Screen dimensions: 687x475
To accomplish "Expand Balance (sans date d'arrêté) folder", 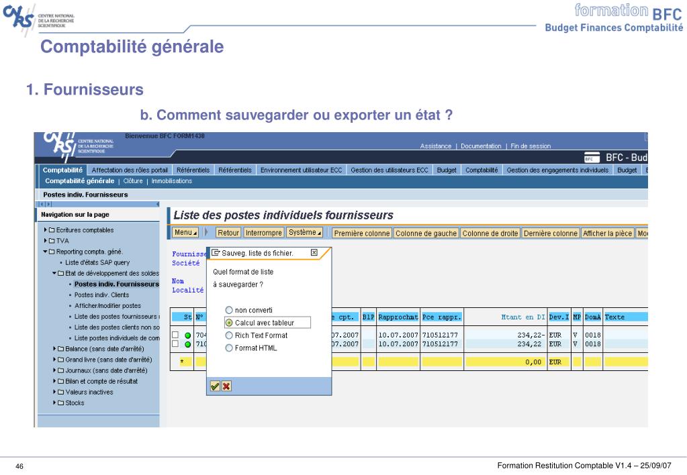I will [x=55, y=349].
